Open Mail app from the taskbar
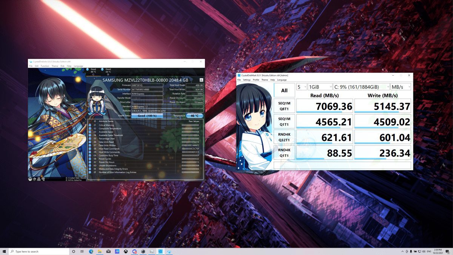This screenshot has height=255, width=453. (x=108, y=251)
